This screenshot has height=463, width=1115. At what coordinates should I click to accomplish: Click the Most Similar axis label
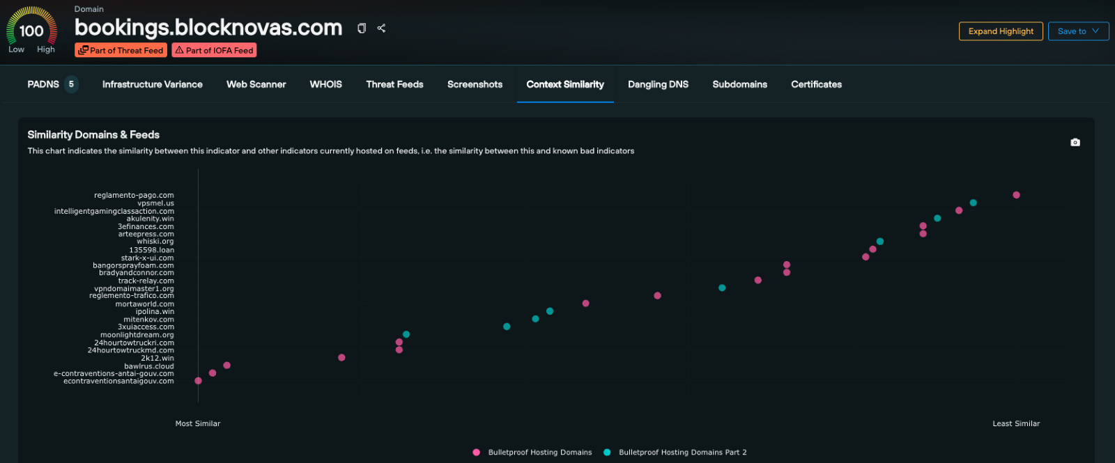(198, 423)
